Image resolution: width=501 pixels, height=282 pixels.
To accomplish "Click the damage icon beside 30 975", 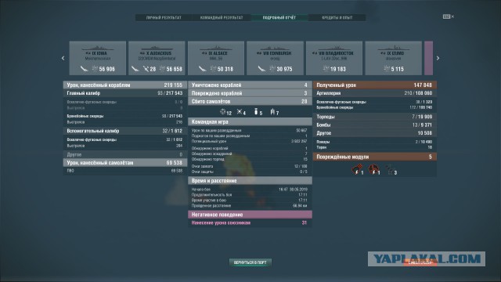I will tap(272, 68).
